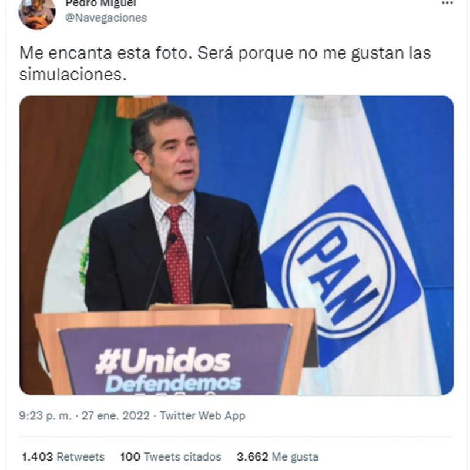Viewport: 470px width, 470px height.
Task: Open the tweet's attached photo
Action: [237, 245]
